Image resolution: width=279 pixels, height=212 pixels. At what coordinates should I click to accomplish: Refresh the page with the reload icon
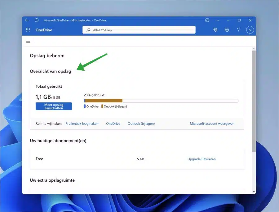37,20
